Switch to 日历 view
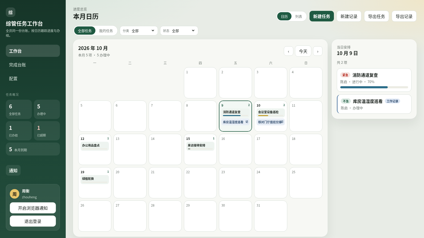Screen dimensions: 424x238 click(284, 16)
